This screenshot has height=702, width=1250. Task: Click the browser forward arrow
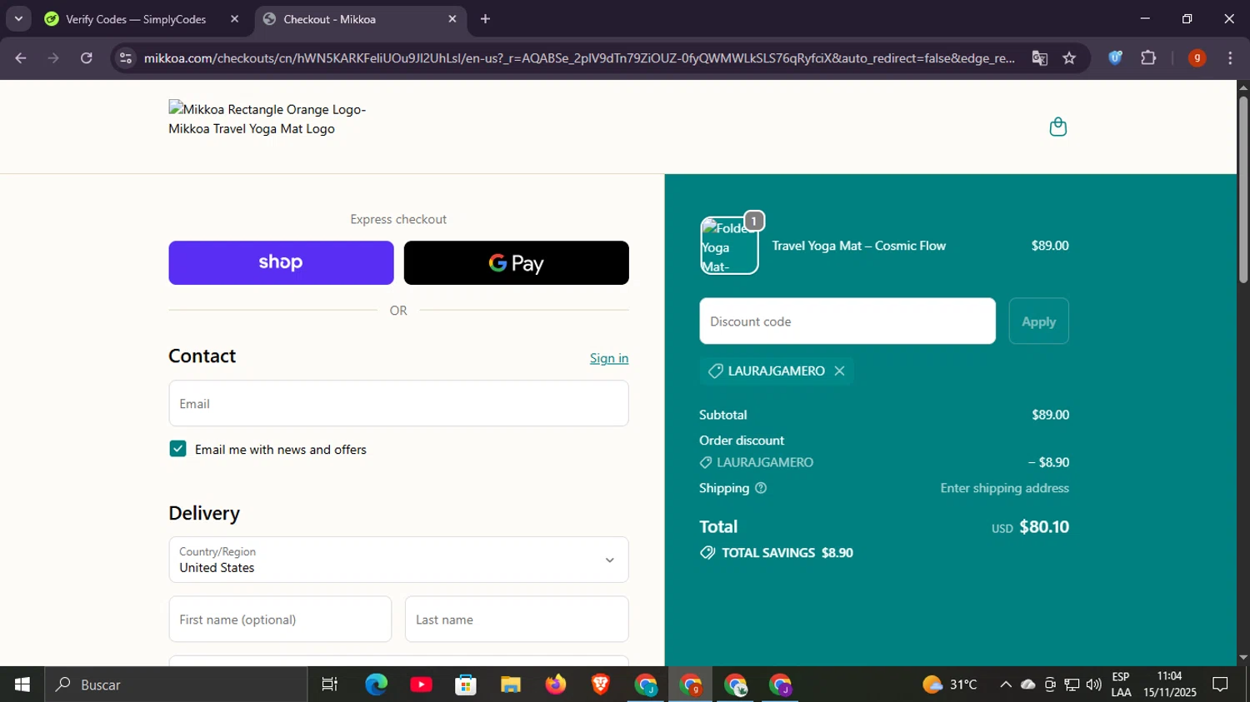53,58
